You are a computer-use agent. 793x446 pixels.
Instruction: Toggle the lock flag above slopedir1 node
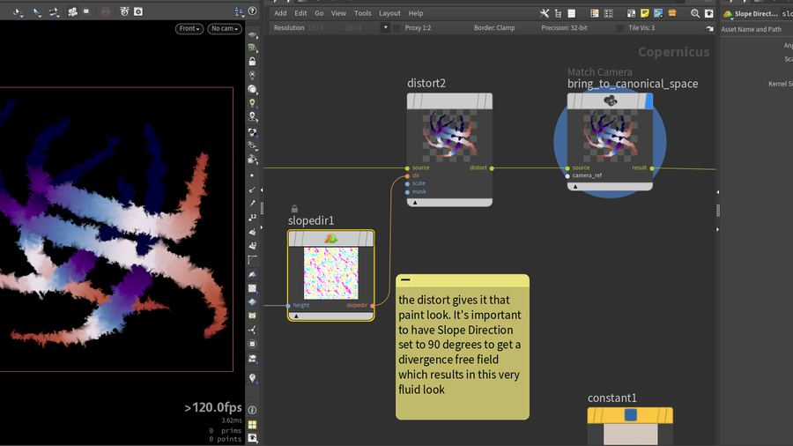coord(294,209)
